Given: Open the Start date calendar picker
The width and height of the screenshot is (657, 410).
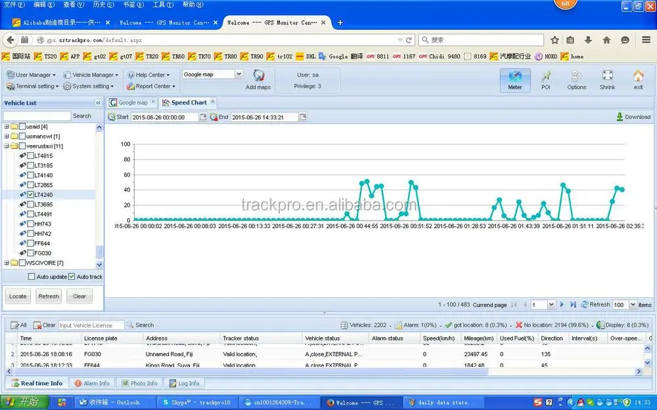Looking at the screenshot, I should click(202, 117).
